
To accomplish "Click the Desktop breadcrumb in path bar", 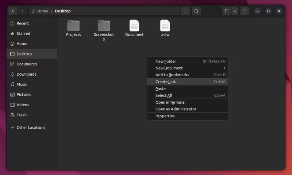I will (x=63, y=11).
